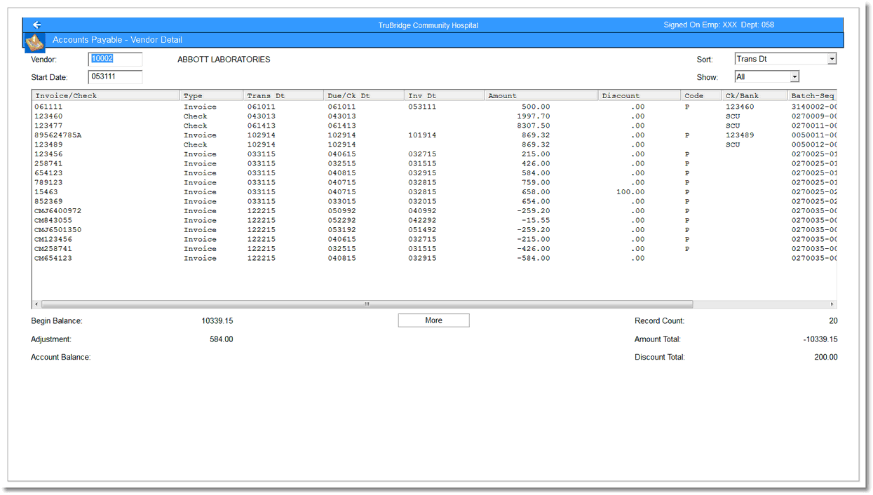Select check row 123460
Screen dimensions: 873x495
coord(435,116)
